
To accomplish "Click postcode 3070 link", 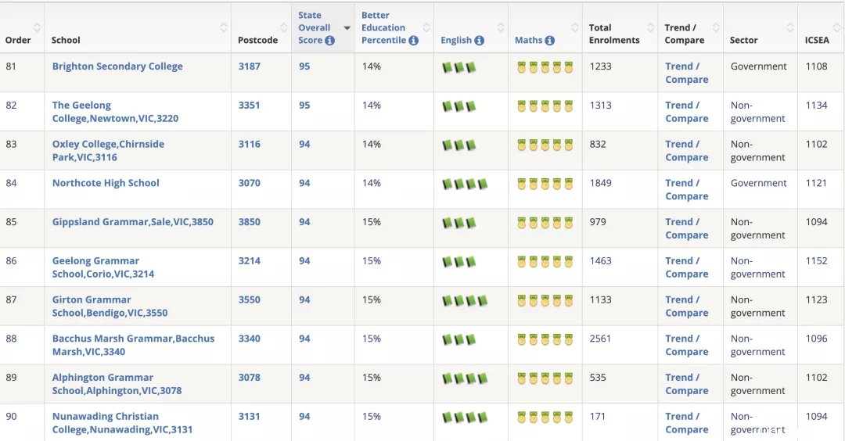I will click(x=250, y=183).
